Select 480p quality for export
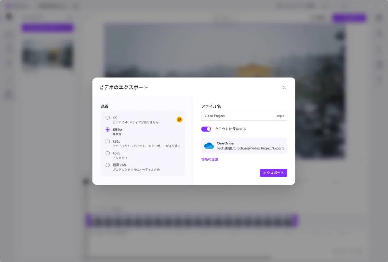The height and width of the screenshot is (262, 388). point(107,153)
